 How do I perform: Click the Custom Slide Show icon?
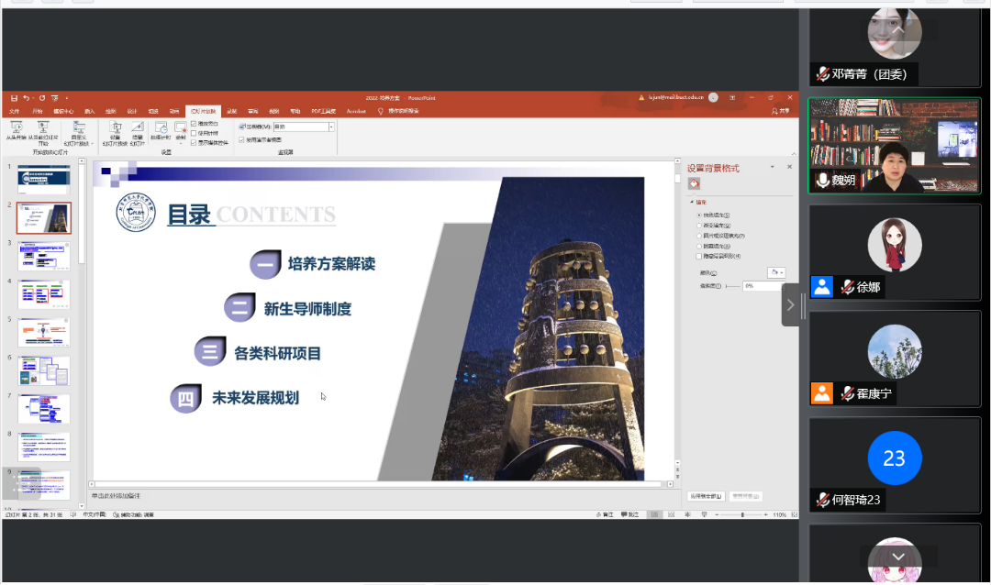78,130
